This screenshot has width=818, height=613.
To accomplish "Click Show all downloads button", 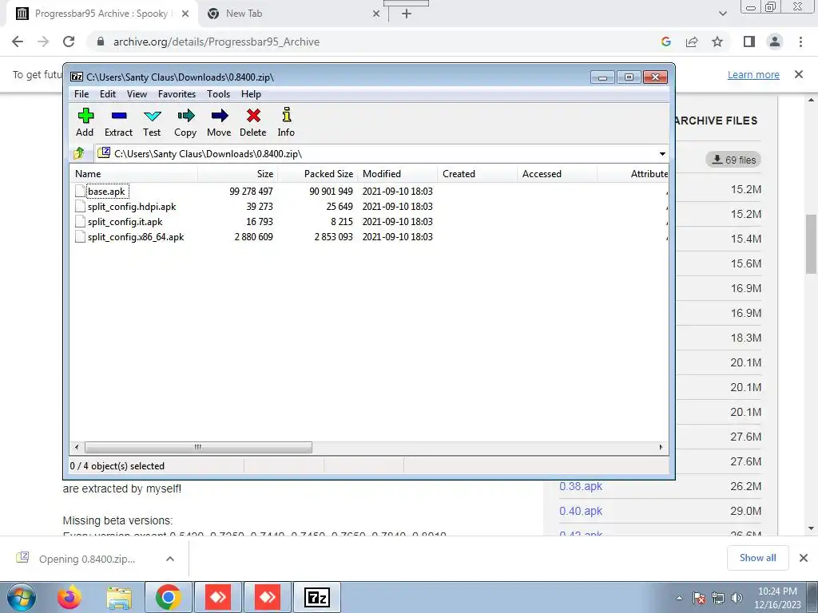I will pyautogui.click(x=757, y=558).
